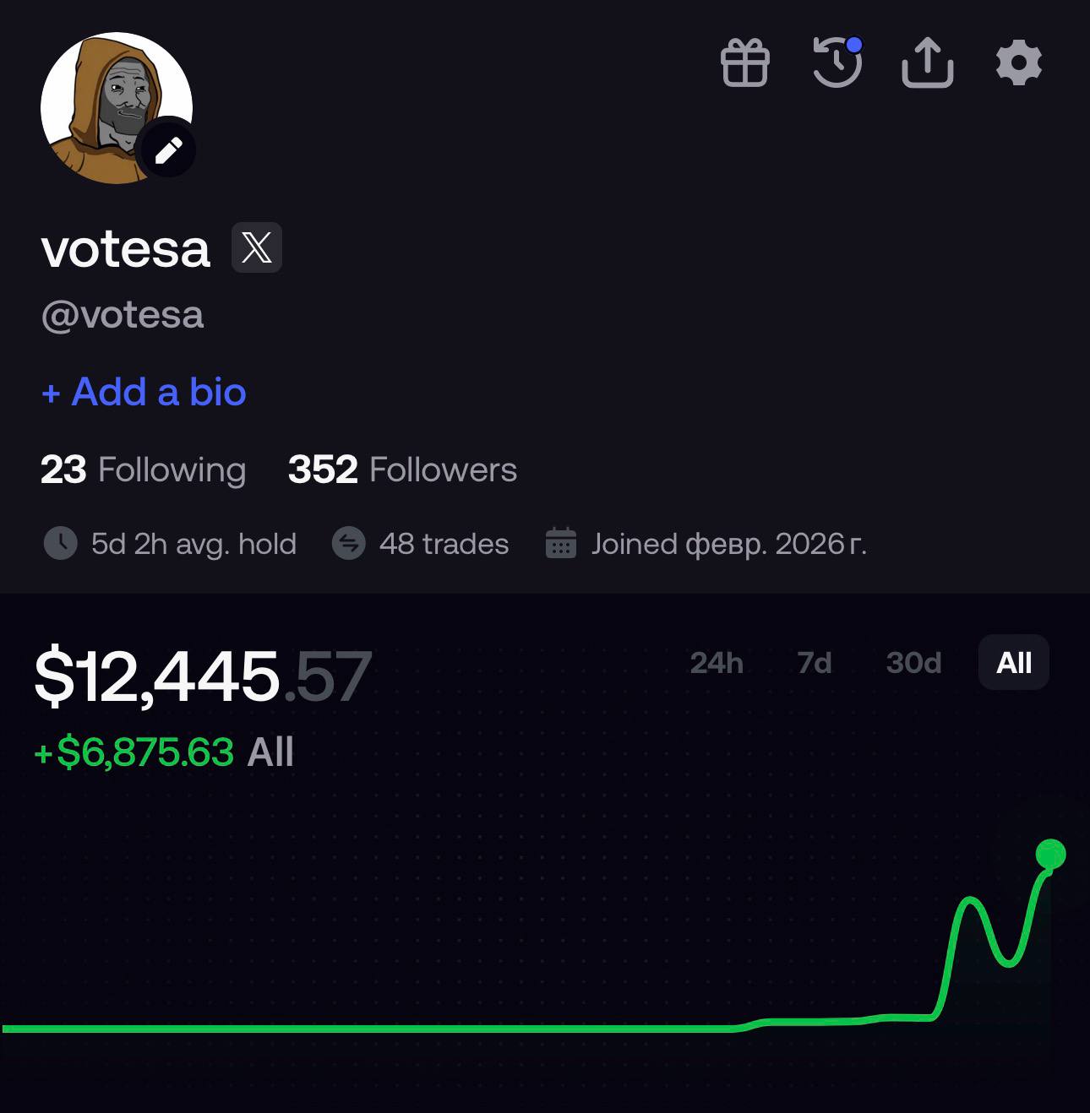The height and width of the screenshot is (1113, 1090).
Task: Select the 24h chart range
Action: point(717,663)
